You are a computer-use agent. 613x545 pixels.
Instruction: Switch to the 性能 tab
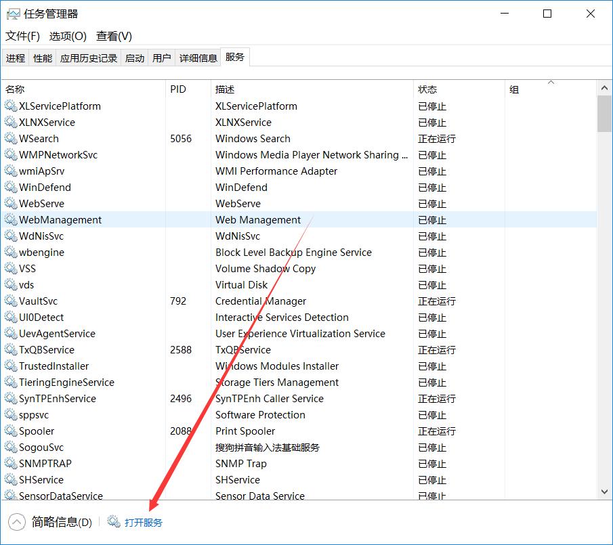pos(42,58)
